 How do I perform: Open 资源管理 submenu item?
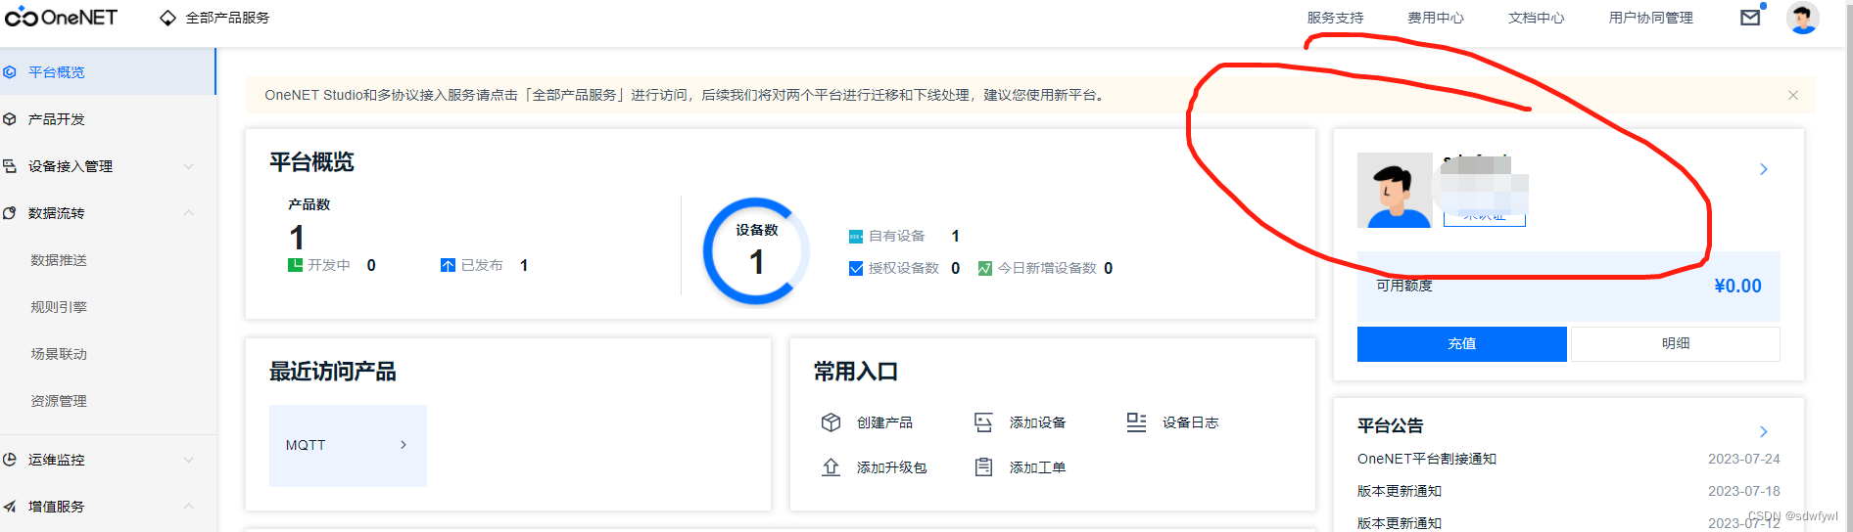pyautogui.click(x=59, y=401)
